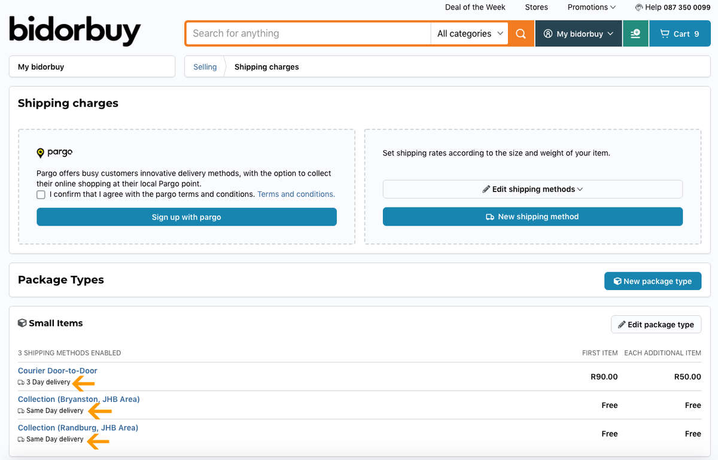Open Collection (Bryanston, JHB Area) method

[x=79, y=399]
